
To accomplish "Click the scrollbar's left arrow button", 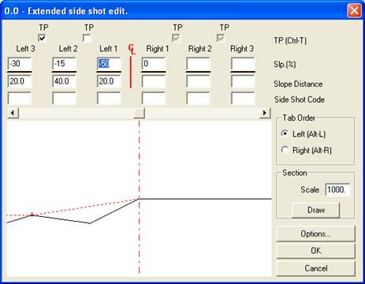I will coord(13,113).
